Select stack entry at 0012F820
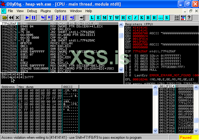The height and width of the screenshot is (140, 199). tap(176, 95)
